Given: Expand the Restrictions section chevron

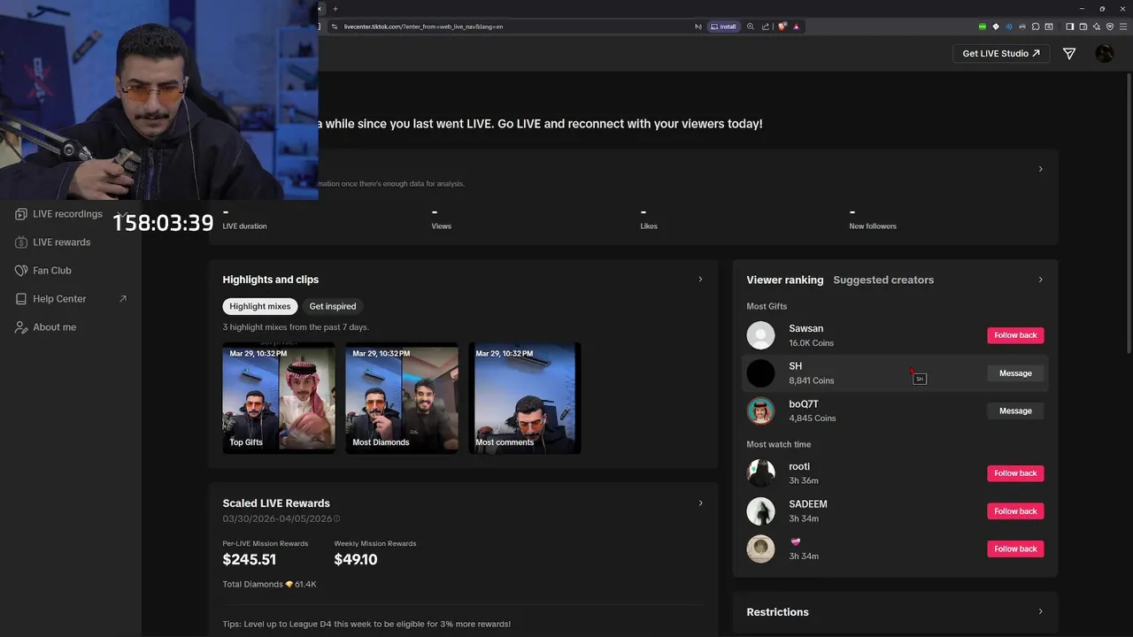Looking at the screenshot, I should click(1040, 611).
